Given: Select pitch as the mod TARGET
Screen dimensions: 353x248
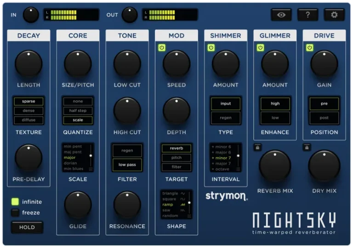Looking at the screenshot, I should [x=176, y=158].
